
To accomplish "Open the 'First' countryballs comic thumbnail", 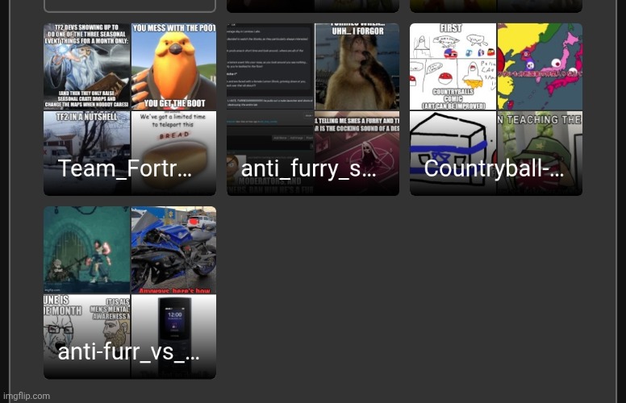I will (453, 66).
